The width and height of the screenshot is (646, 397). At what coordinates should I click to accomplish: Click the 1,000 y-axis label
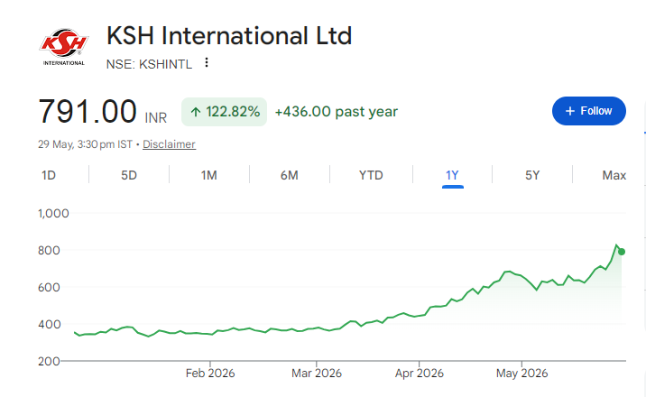[53, 213]
